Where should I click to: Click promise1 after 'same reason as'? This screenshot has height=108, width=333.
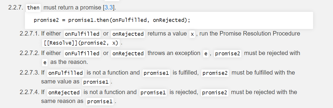click(100, 102)
